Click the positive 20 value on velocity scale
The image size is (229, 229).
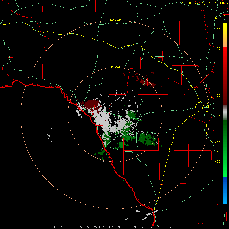[219, 95]
